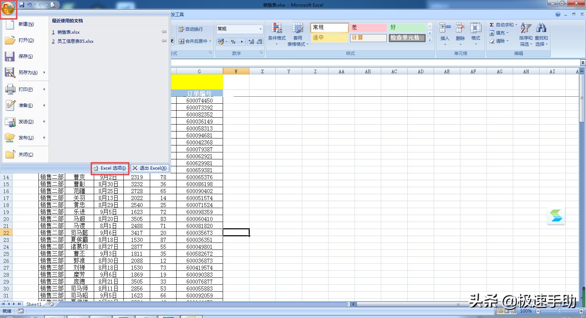The image size is (586, 318).
Task: Apply 检查单元格 cell style
Action: point(407,38)
